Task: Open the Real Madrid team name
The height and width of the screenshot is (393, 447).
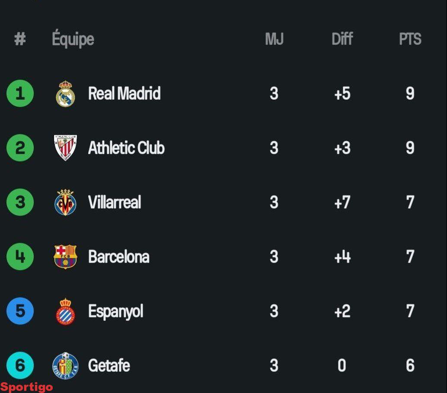Action: click(125, 94)
